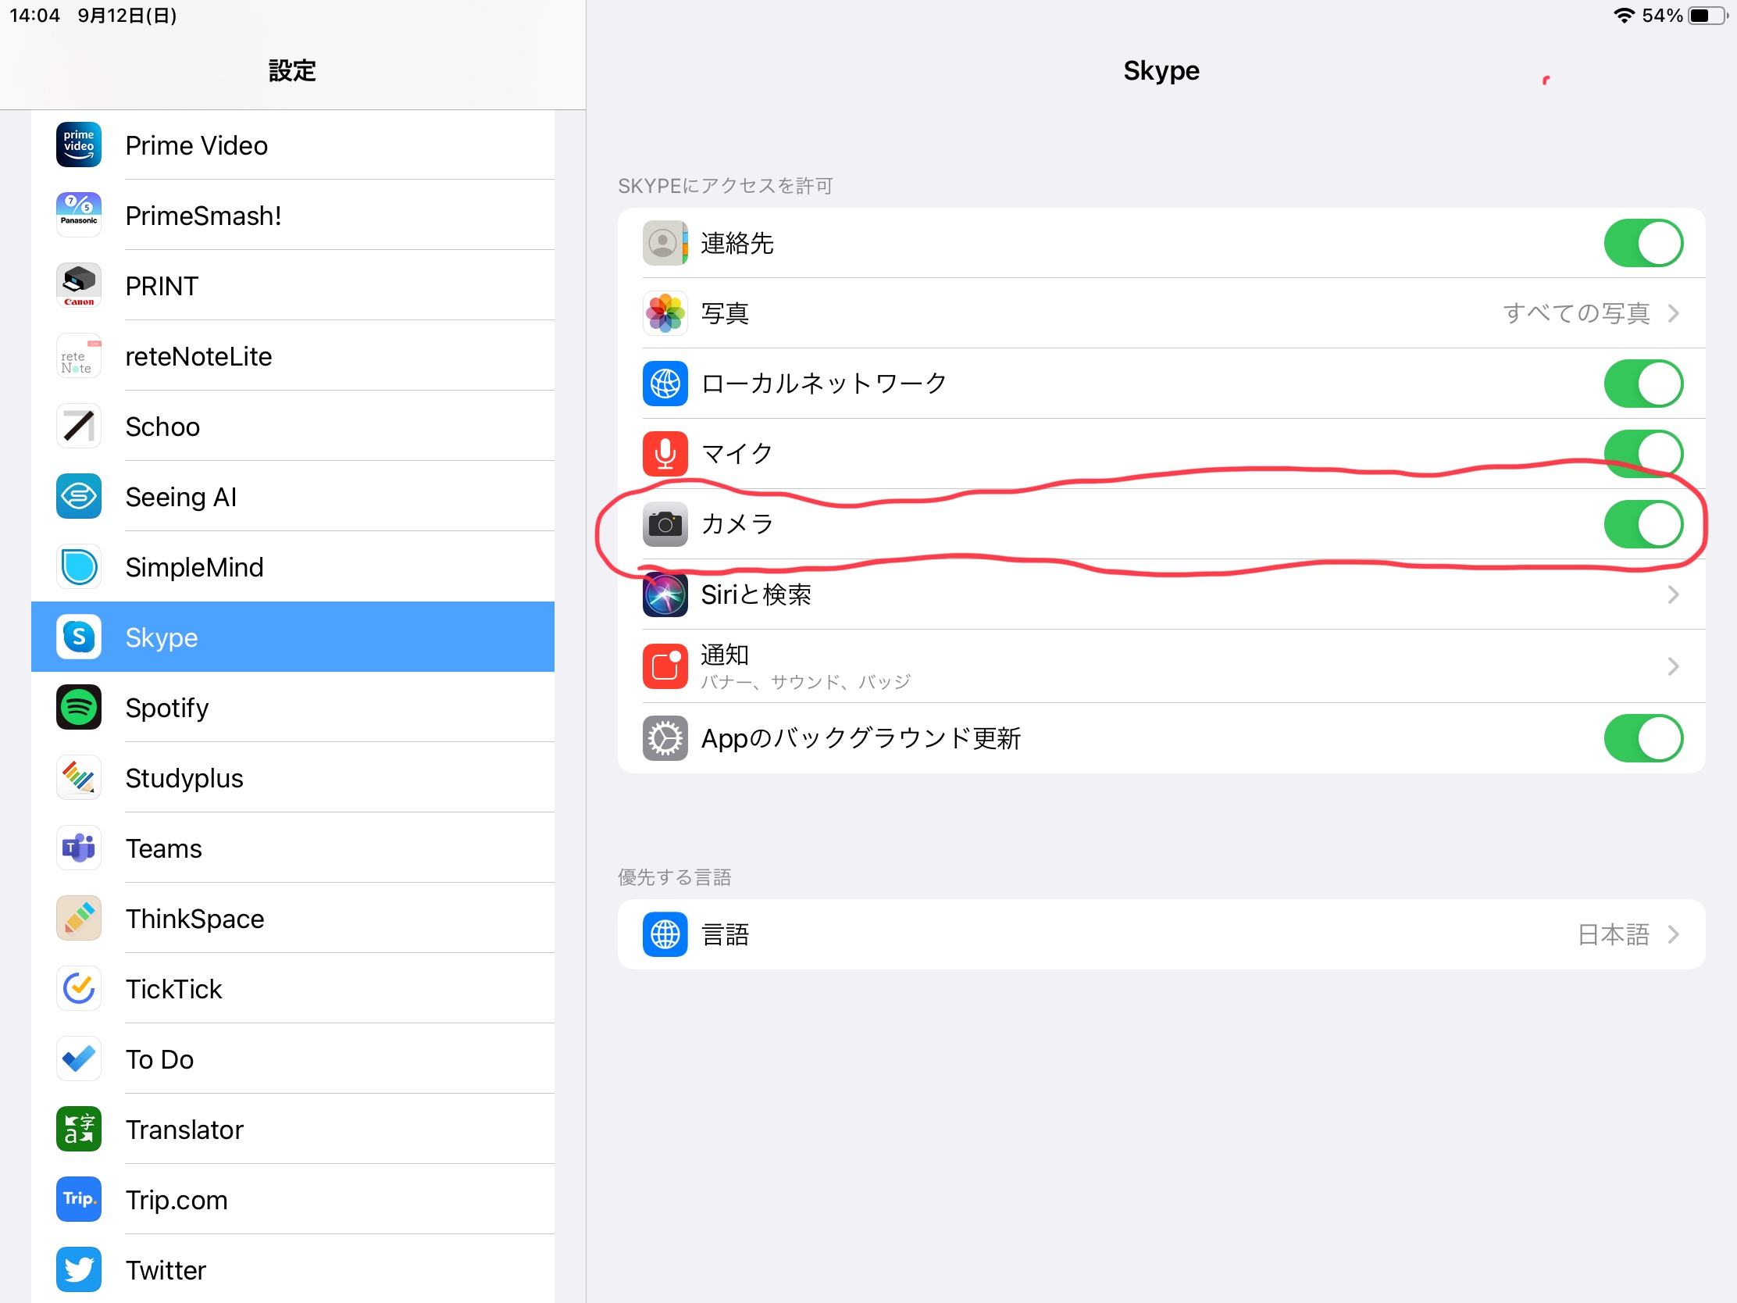This screenshot has width=1737, height=1303.
Task: Tap the Seeing AI app icon
Action: (x=79, y=495)
